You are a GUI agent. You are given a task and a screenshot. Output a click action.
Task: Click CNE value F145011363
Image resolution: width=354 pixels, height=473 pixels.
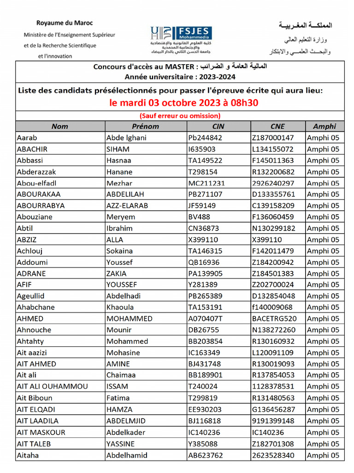277,160
